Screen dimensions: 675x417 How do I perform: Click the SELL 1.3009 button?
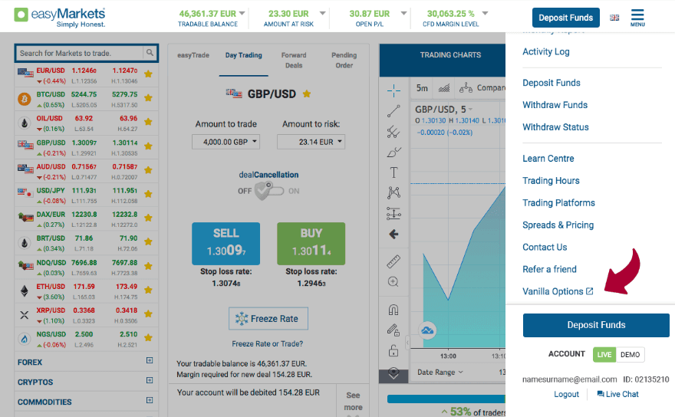tap(226, 244)
